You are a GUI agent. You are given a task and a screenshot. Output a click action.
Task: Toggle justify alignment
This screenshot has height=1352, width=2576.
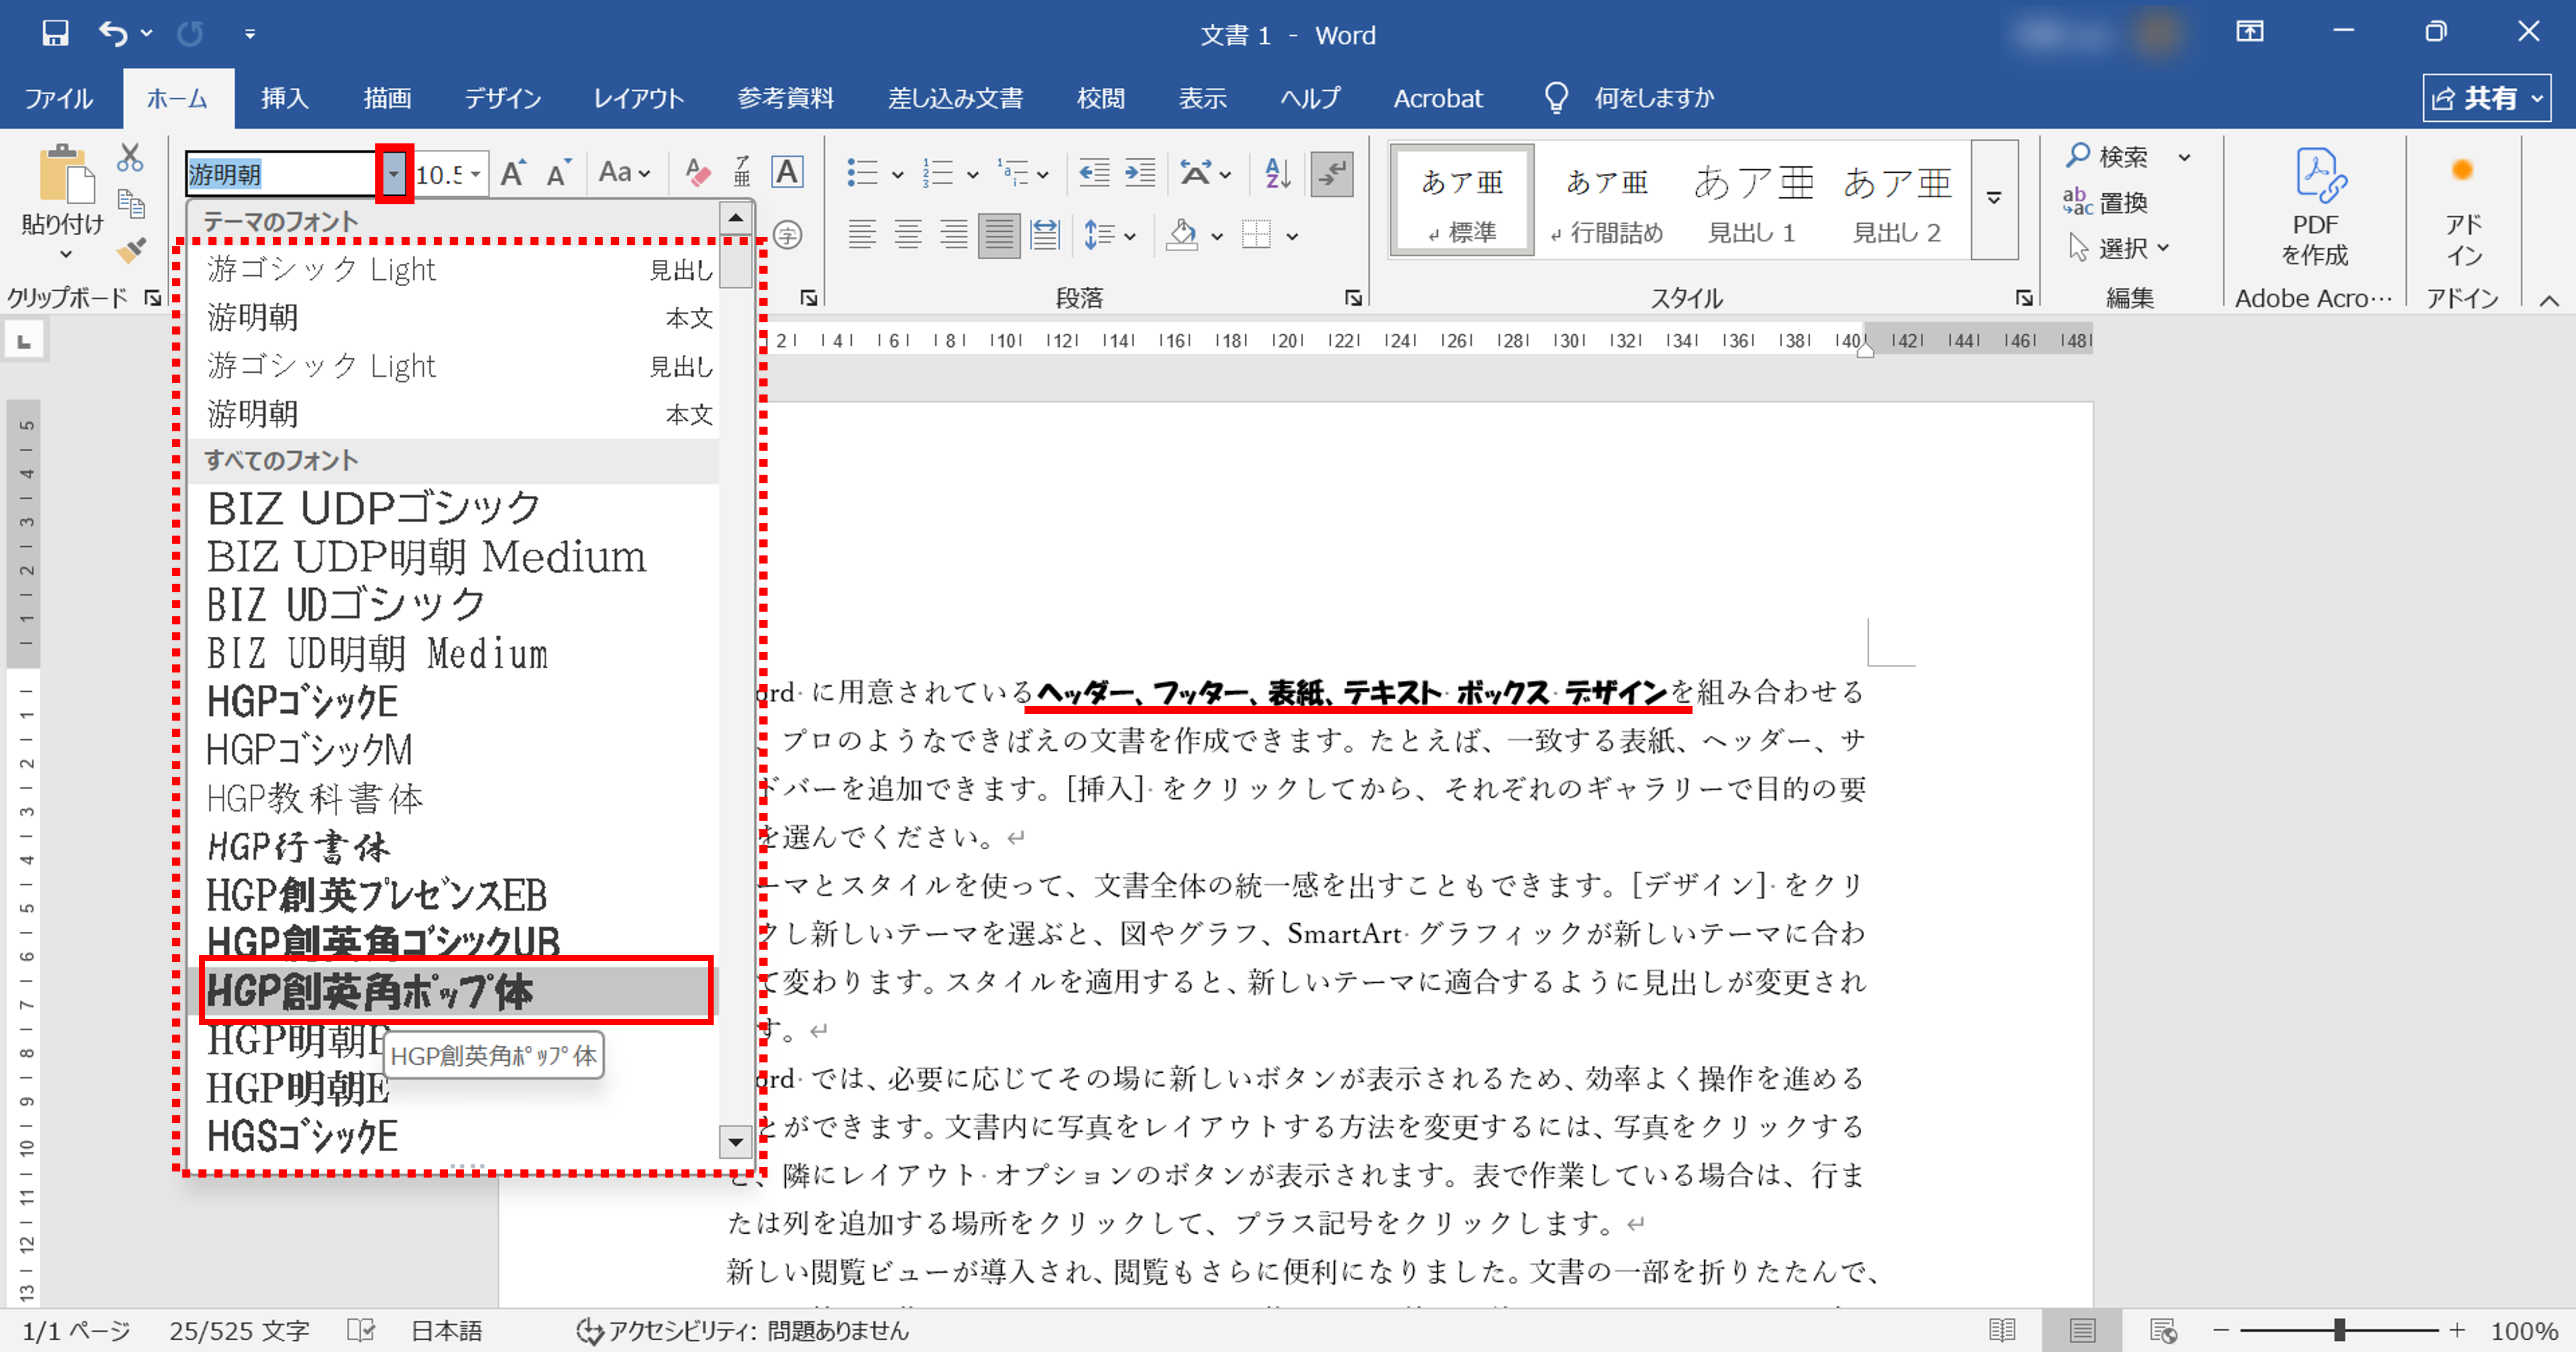(x=999, y=236)
